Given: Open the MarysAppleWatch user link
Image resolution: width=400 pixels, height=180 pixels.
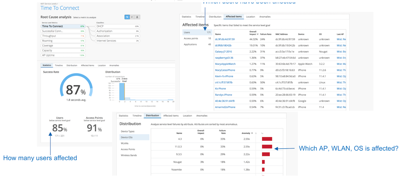Looking at the screenshot, I should point(225,64).
